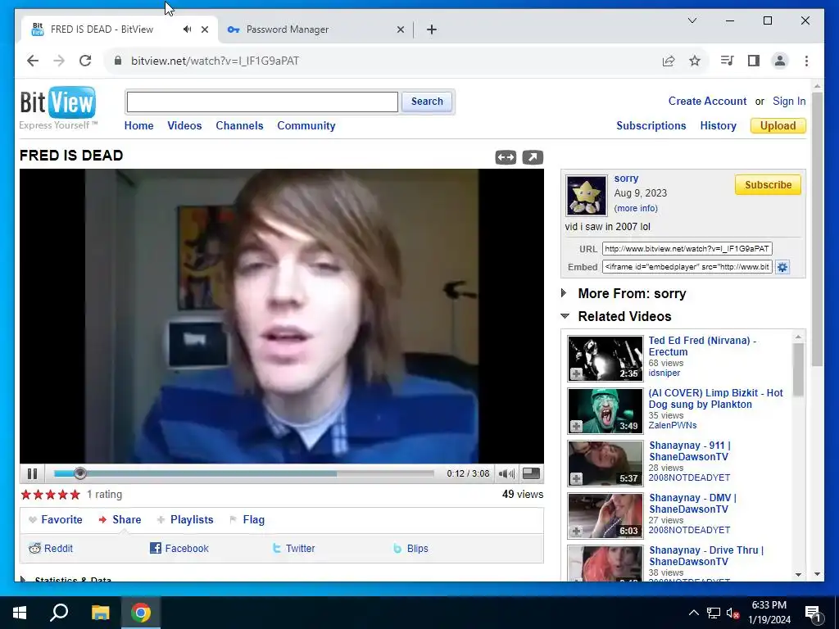Reload the page
The height and width of the screenshot is (629, 839).
(x=85, y=61)
